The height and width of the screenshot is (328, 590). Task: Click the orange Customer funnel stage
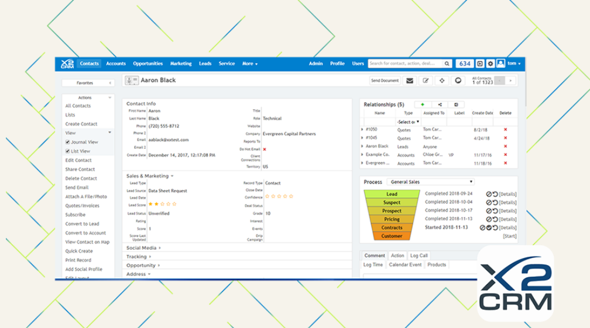(392, 236)
